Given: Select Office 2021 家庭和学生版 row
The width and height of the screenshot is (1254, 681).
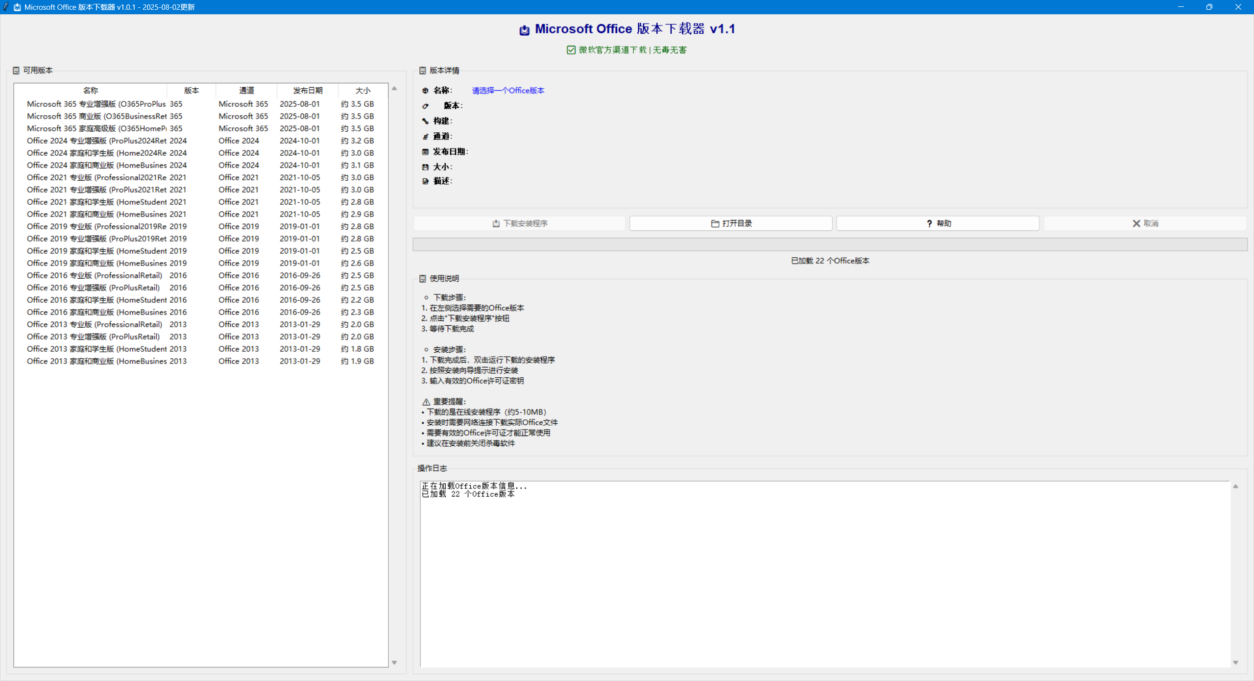Looking at the screenshot, I should (201, 202).
